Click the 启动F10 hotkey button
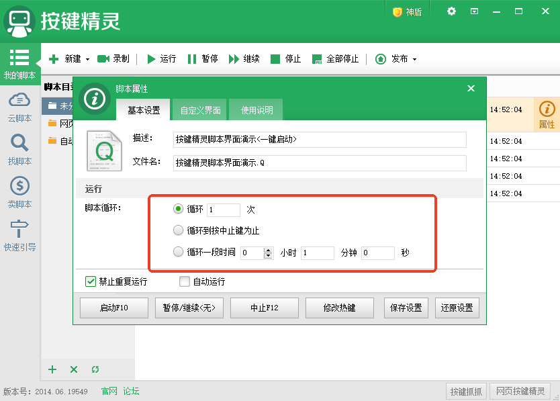 click(x=114, y=308)
